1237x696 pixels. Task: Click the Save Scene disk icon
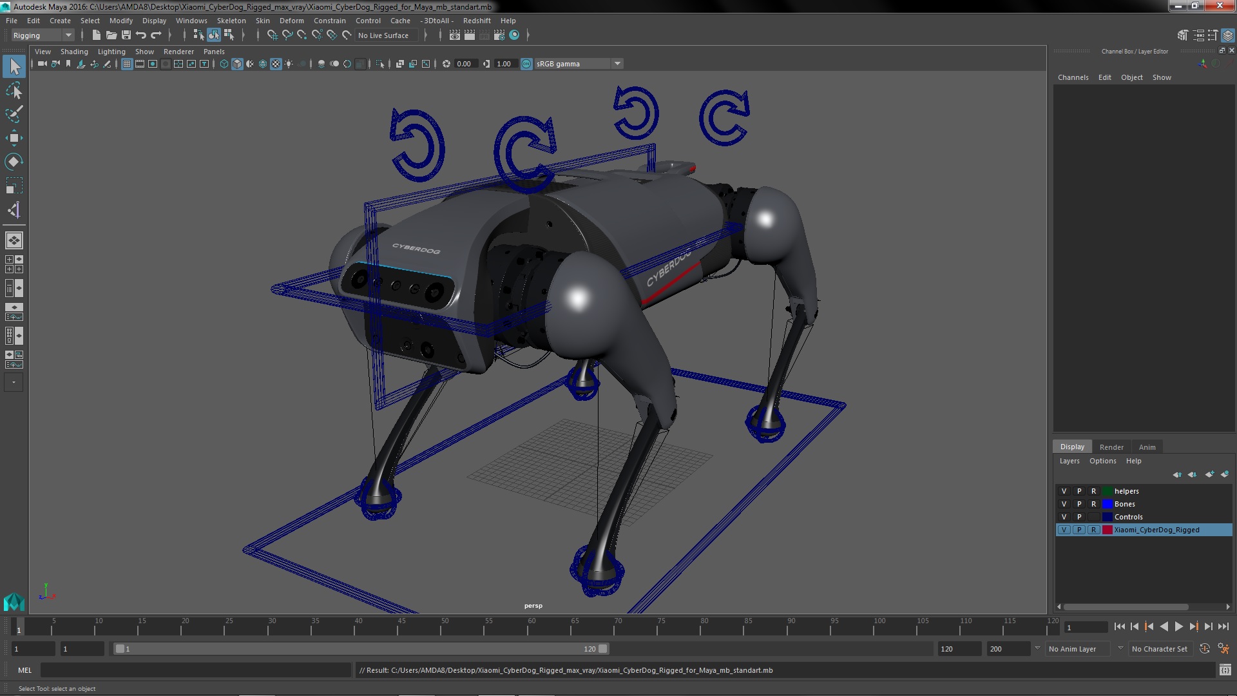126,35
